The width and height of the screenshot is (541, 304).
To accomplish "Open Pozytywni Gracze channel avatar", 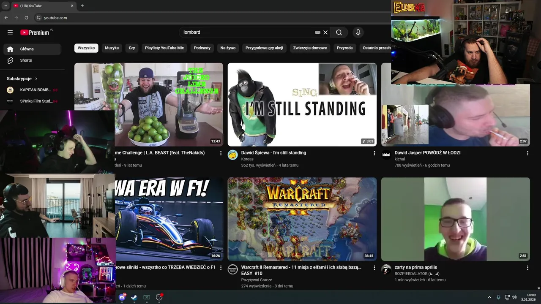I will point(233,269).
